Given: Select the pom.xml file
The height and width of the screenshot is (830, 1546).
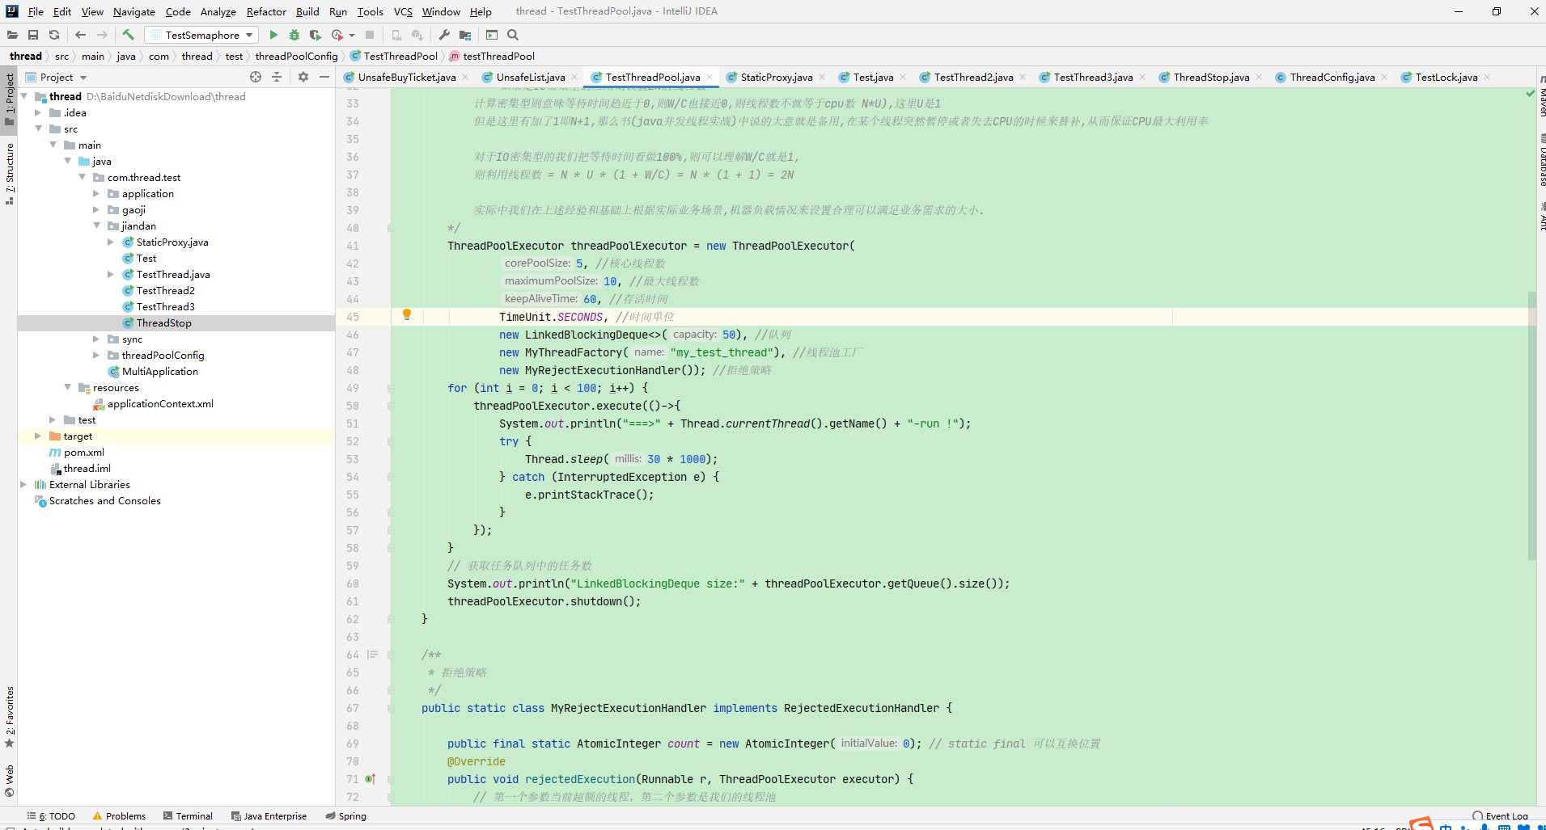Looking at the screenshot, I should tap(83, 452).
